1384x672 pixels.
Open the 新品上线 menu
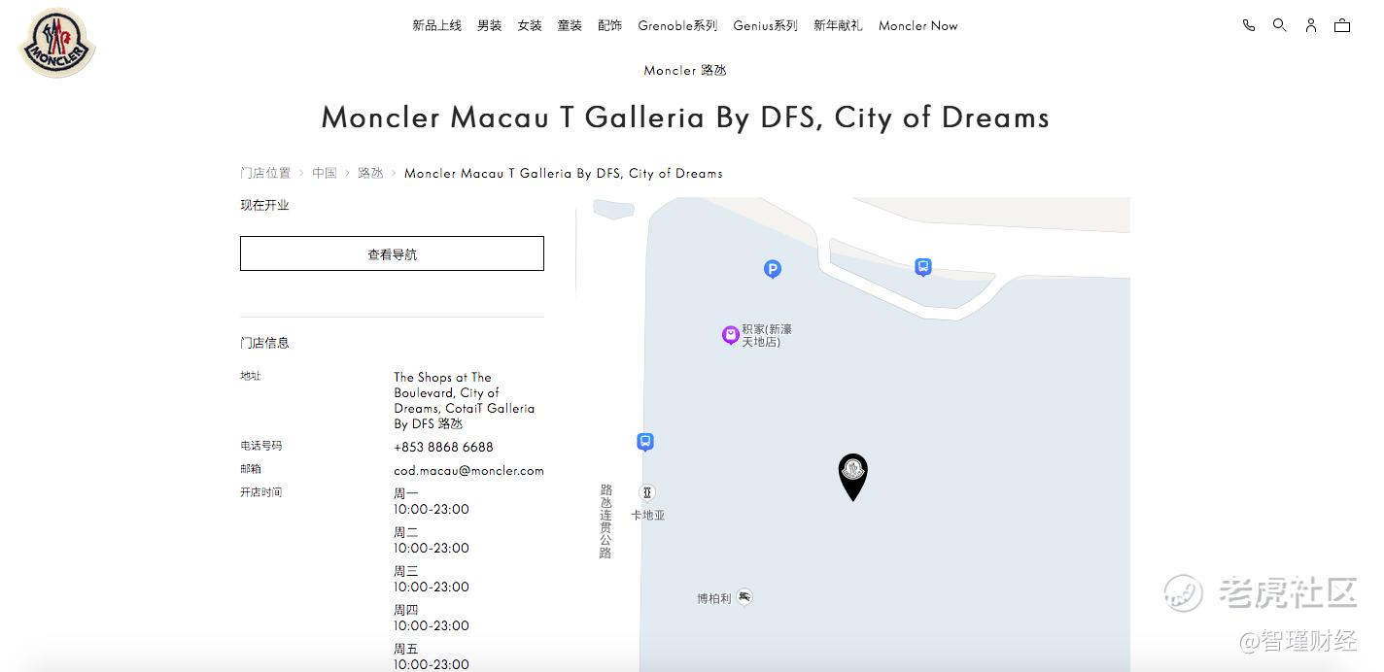point(436,25)
